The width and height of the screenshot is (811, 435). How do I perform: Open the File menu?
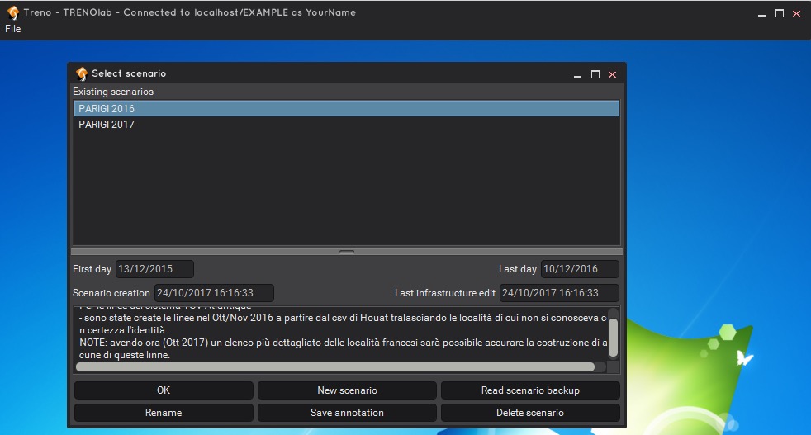click(12, 29)
